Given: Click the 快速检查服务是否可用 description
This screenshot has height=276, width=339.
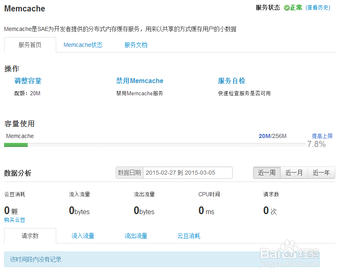Looking at the screenshot, I should pyautogui.click(x=244, y=93).
